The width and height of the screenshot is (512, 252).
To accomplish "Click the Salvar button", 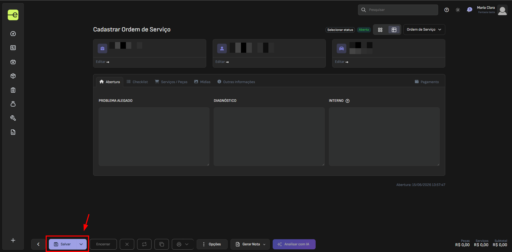I will [62, 244].
